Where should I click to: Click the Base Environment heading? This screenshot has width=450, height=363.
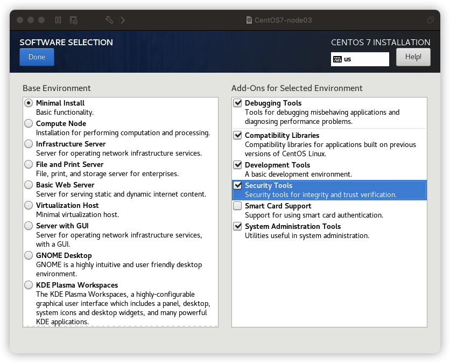coord(57,88)
